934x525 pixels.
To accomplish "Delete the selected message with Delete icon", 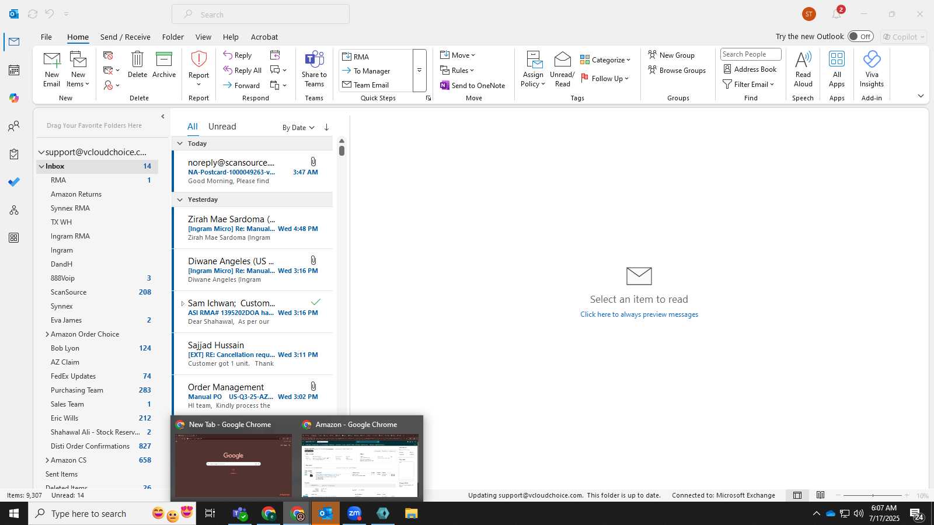I will (137, 60).
